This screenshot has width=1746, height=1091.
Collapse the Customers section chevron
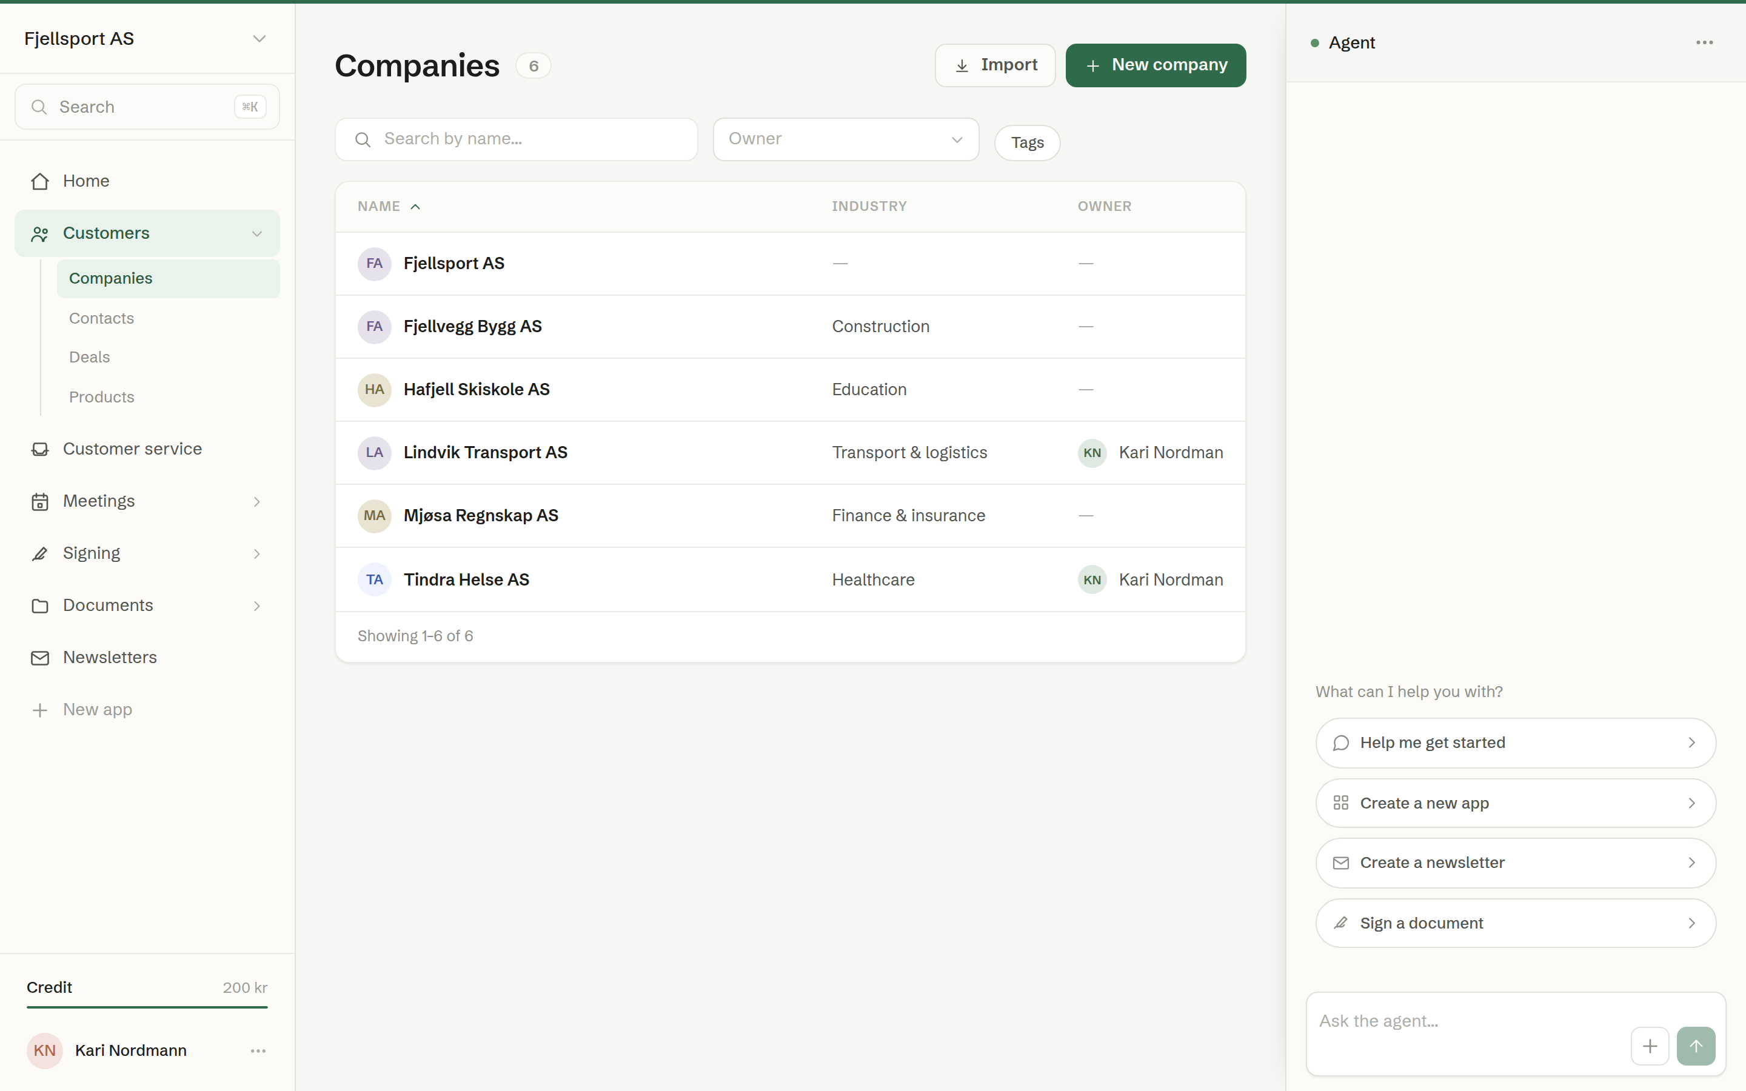coord(257,234)
